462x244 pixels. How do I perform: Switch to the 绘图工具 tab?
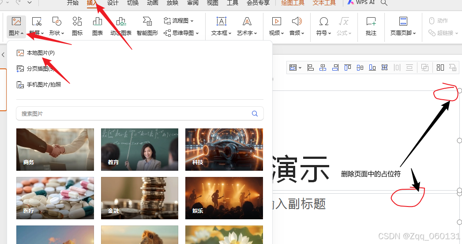(x=293, y=3)
